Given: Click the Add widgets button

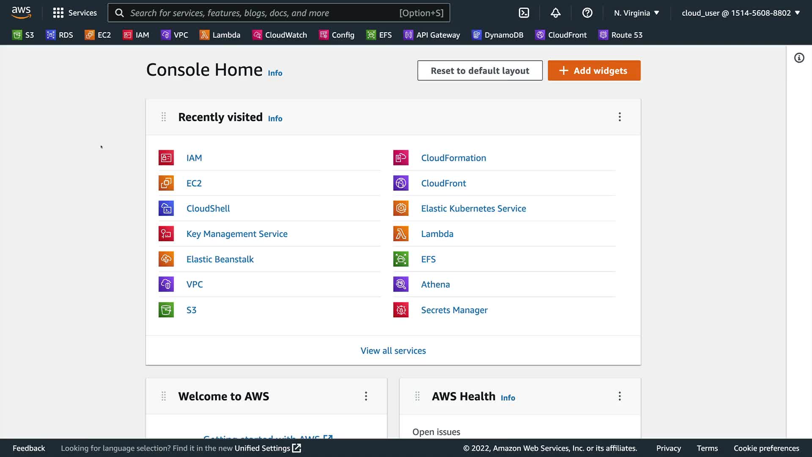Looking at the screenshot, I should coord(594,71).
